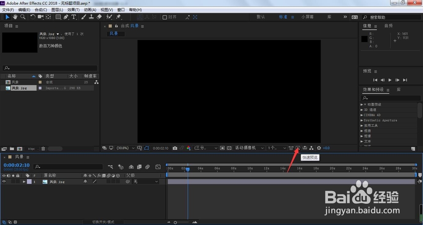Enable the 对齐 snapping checkbox

pyautogui.click(x=165, y=17)
